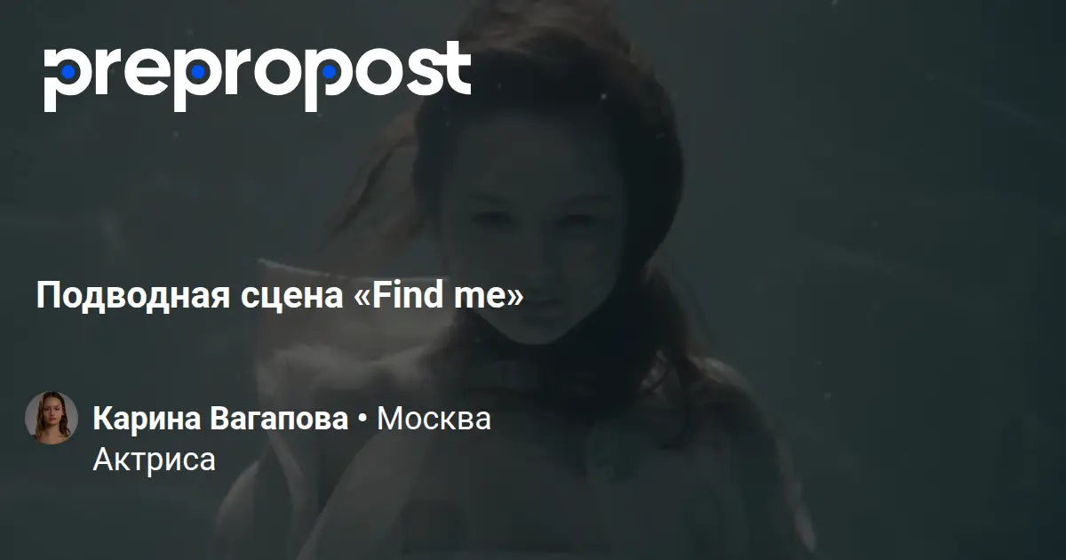Open Карина Вагапова's round avatar
Screen dimensions: 1066x560
point(52,418)
